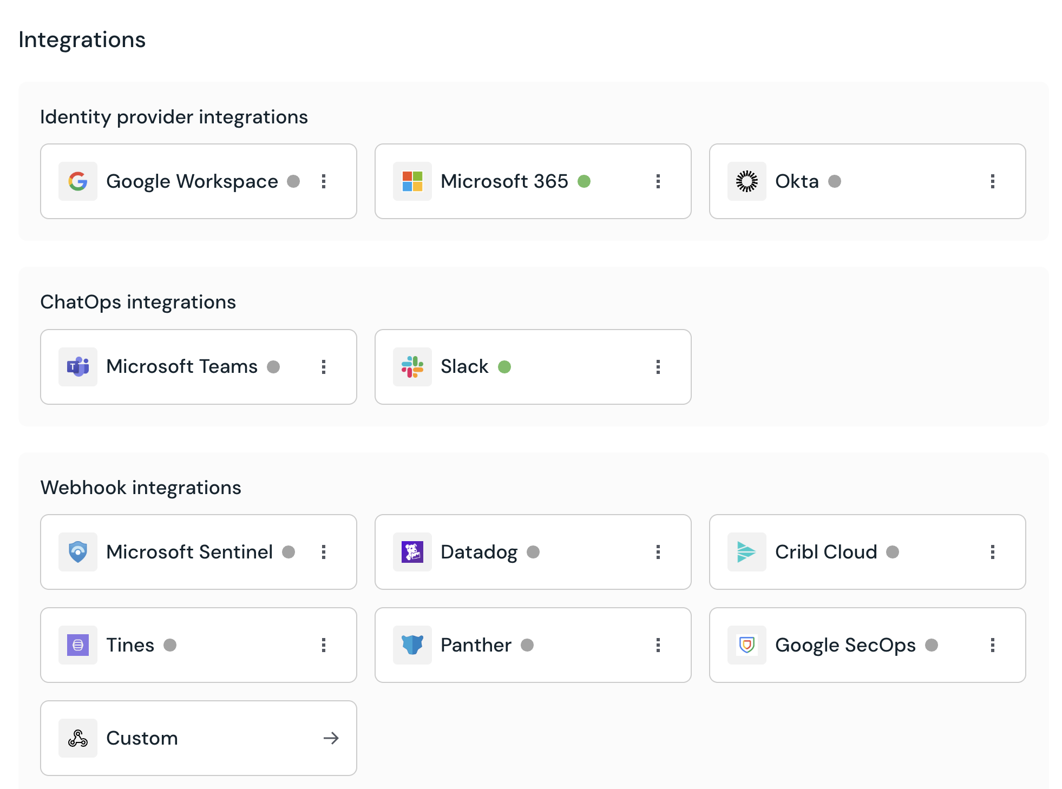Click the Google SecOps shield icon
The image size is (1062, 789).
coord(746,645)
